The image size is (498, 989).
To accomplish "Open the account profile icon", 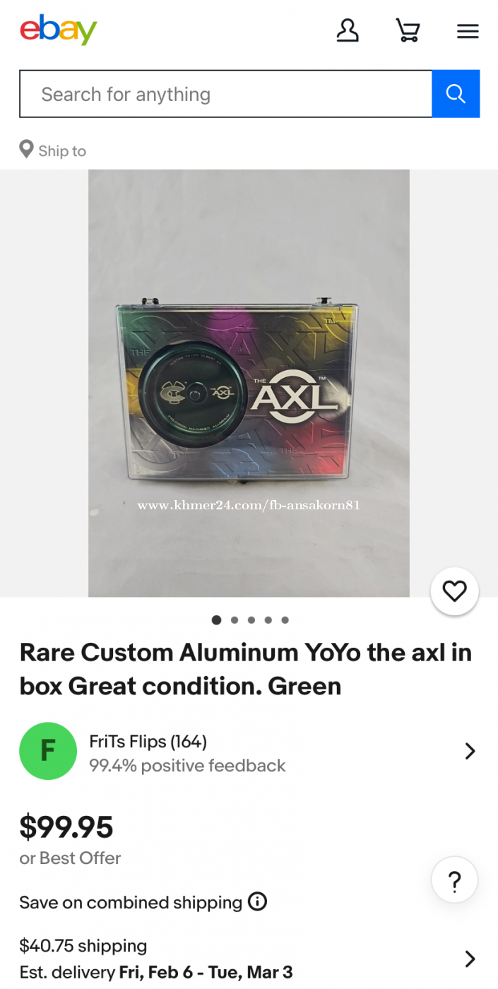I will [x=348, y=30].
